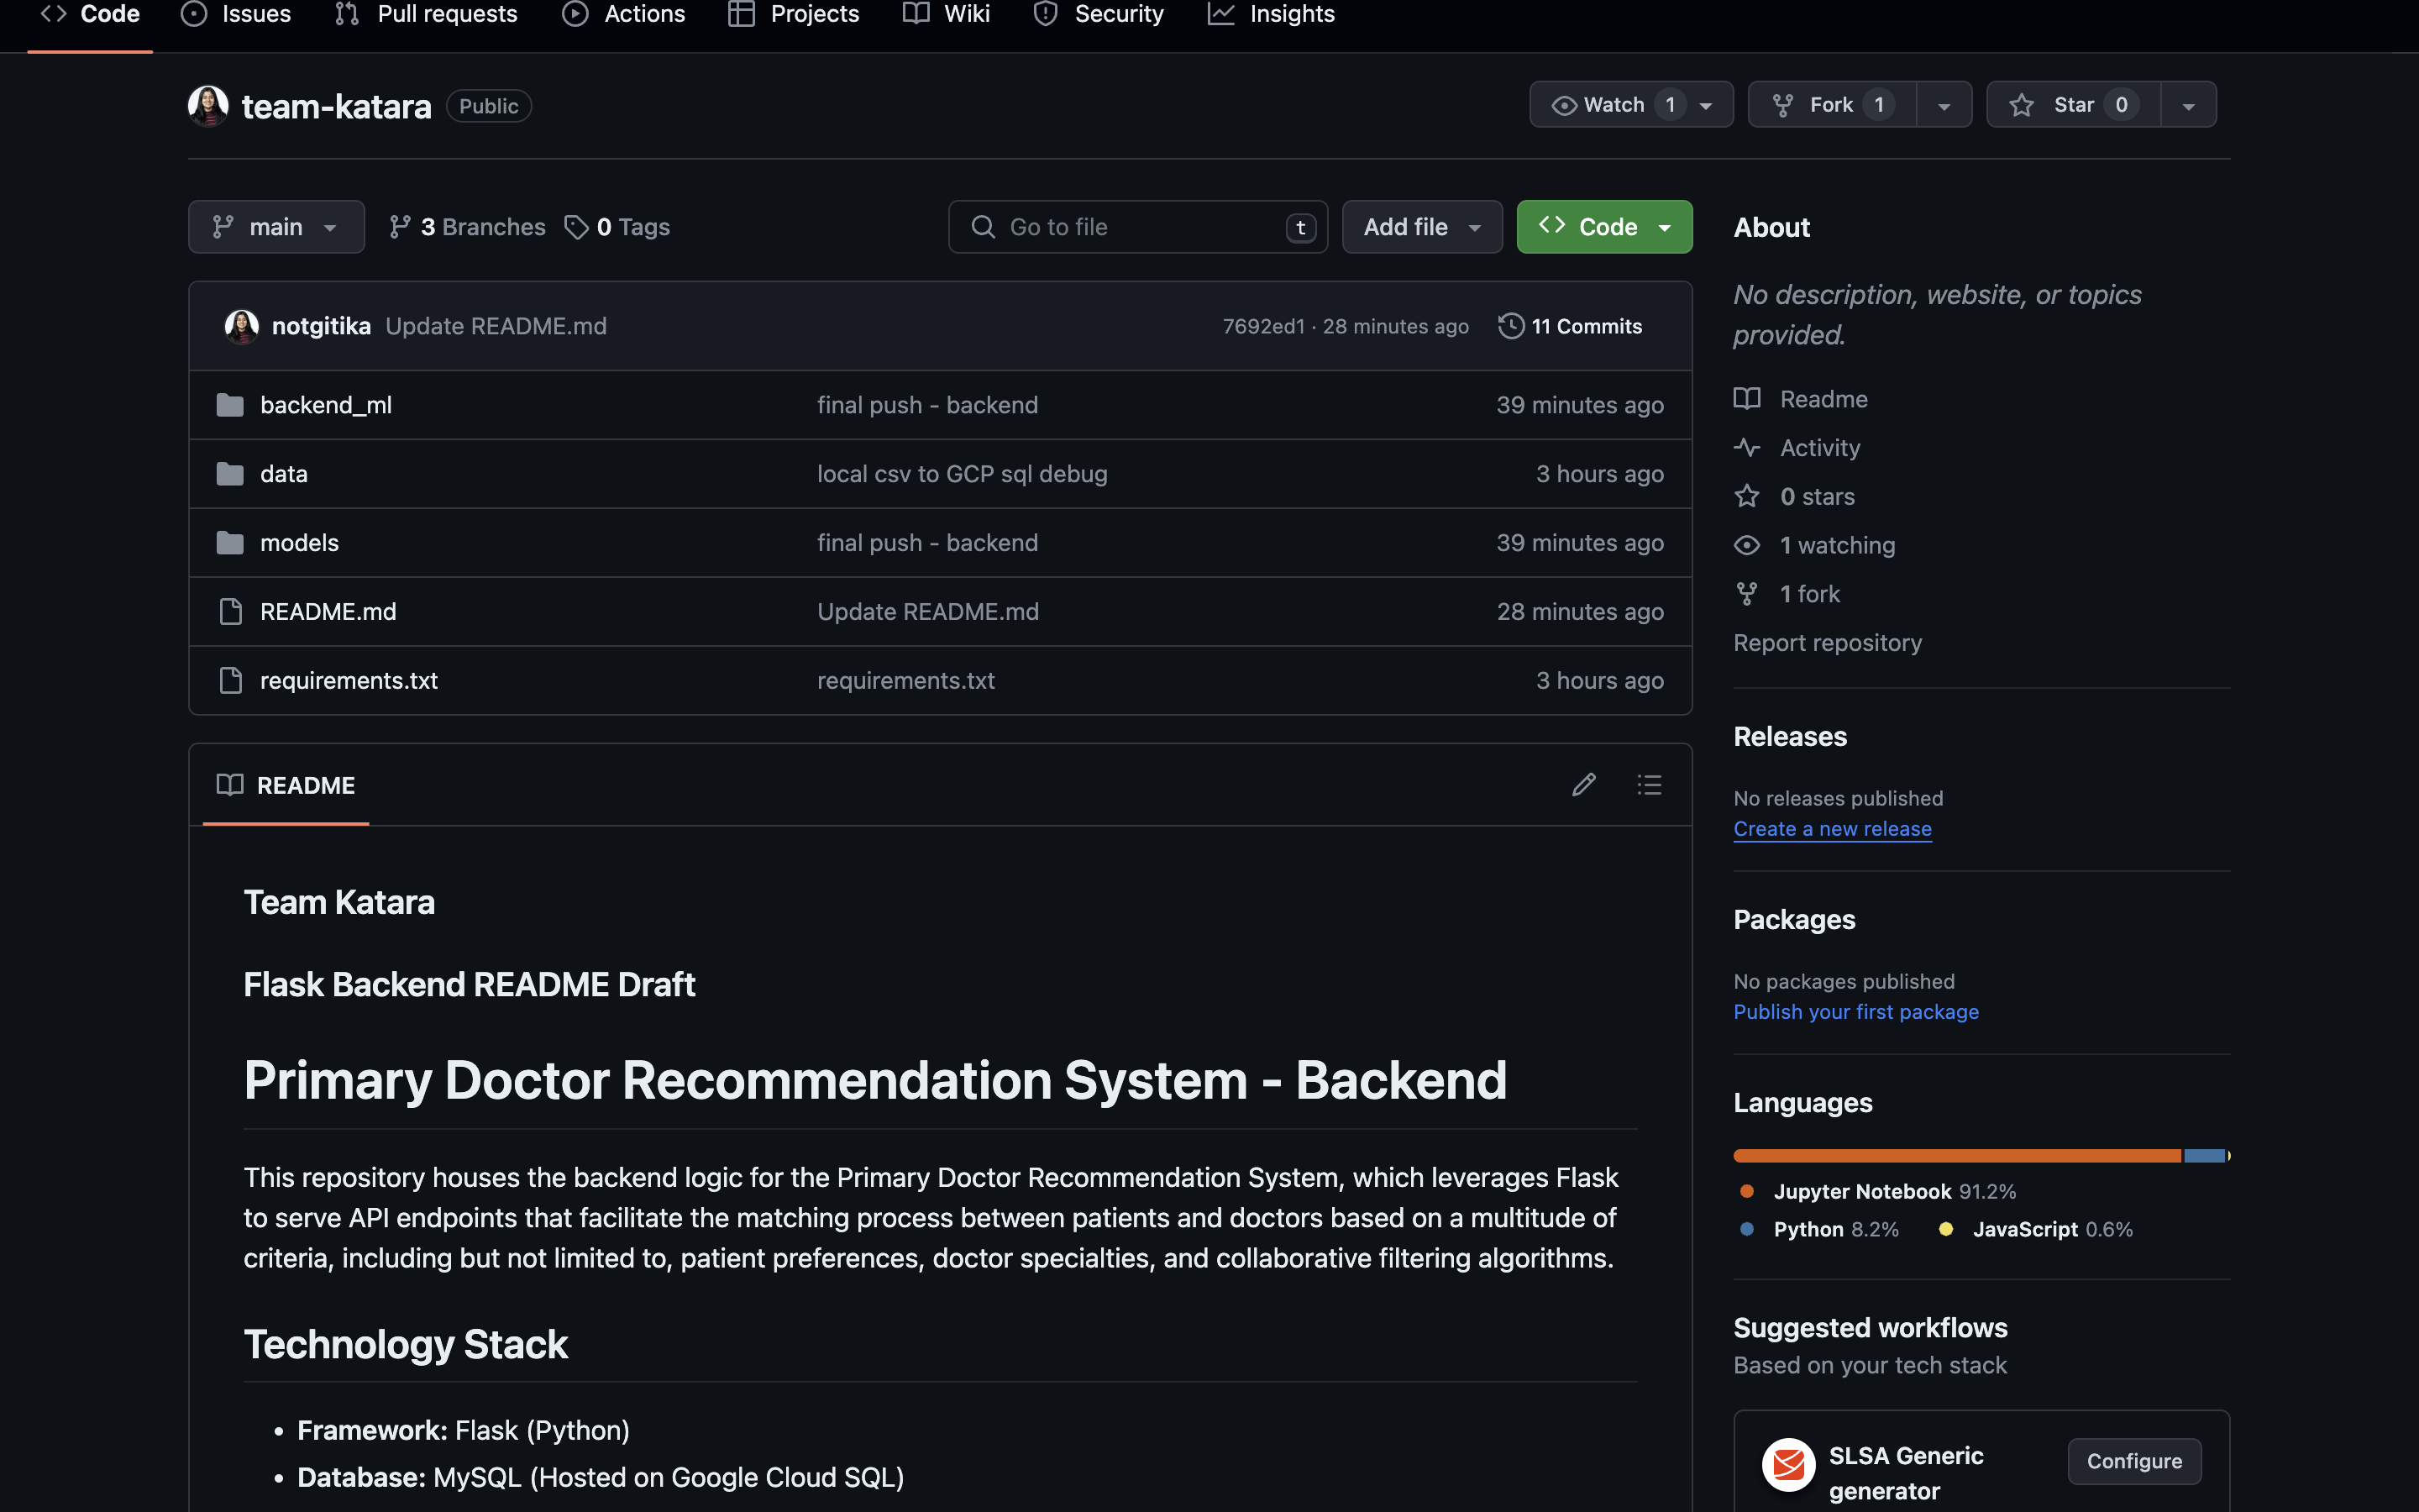Click the Activity pulse icon in About
Screen dimensions: 2419x1512
[x=1746, y=448]
